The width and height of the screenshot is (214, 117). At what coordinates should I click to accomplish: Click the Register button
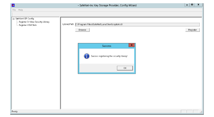tap(192, 30)
